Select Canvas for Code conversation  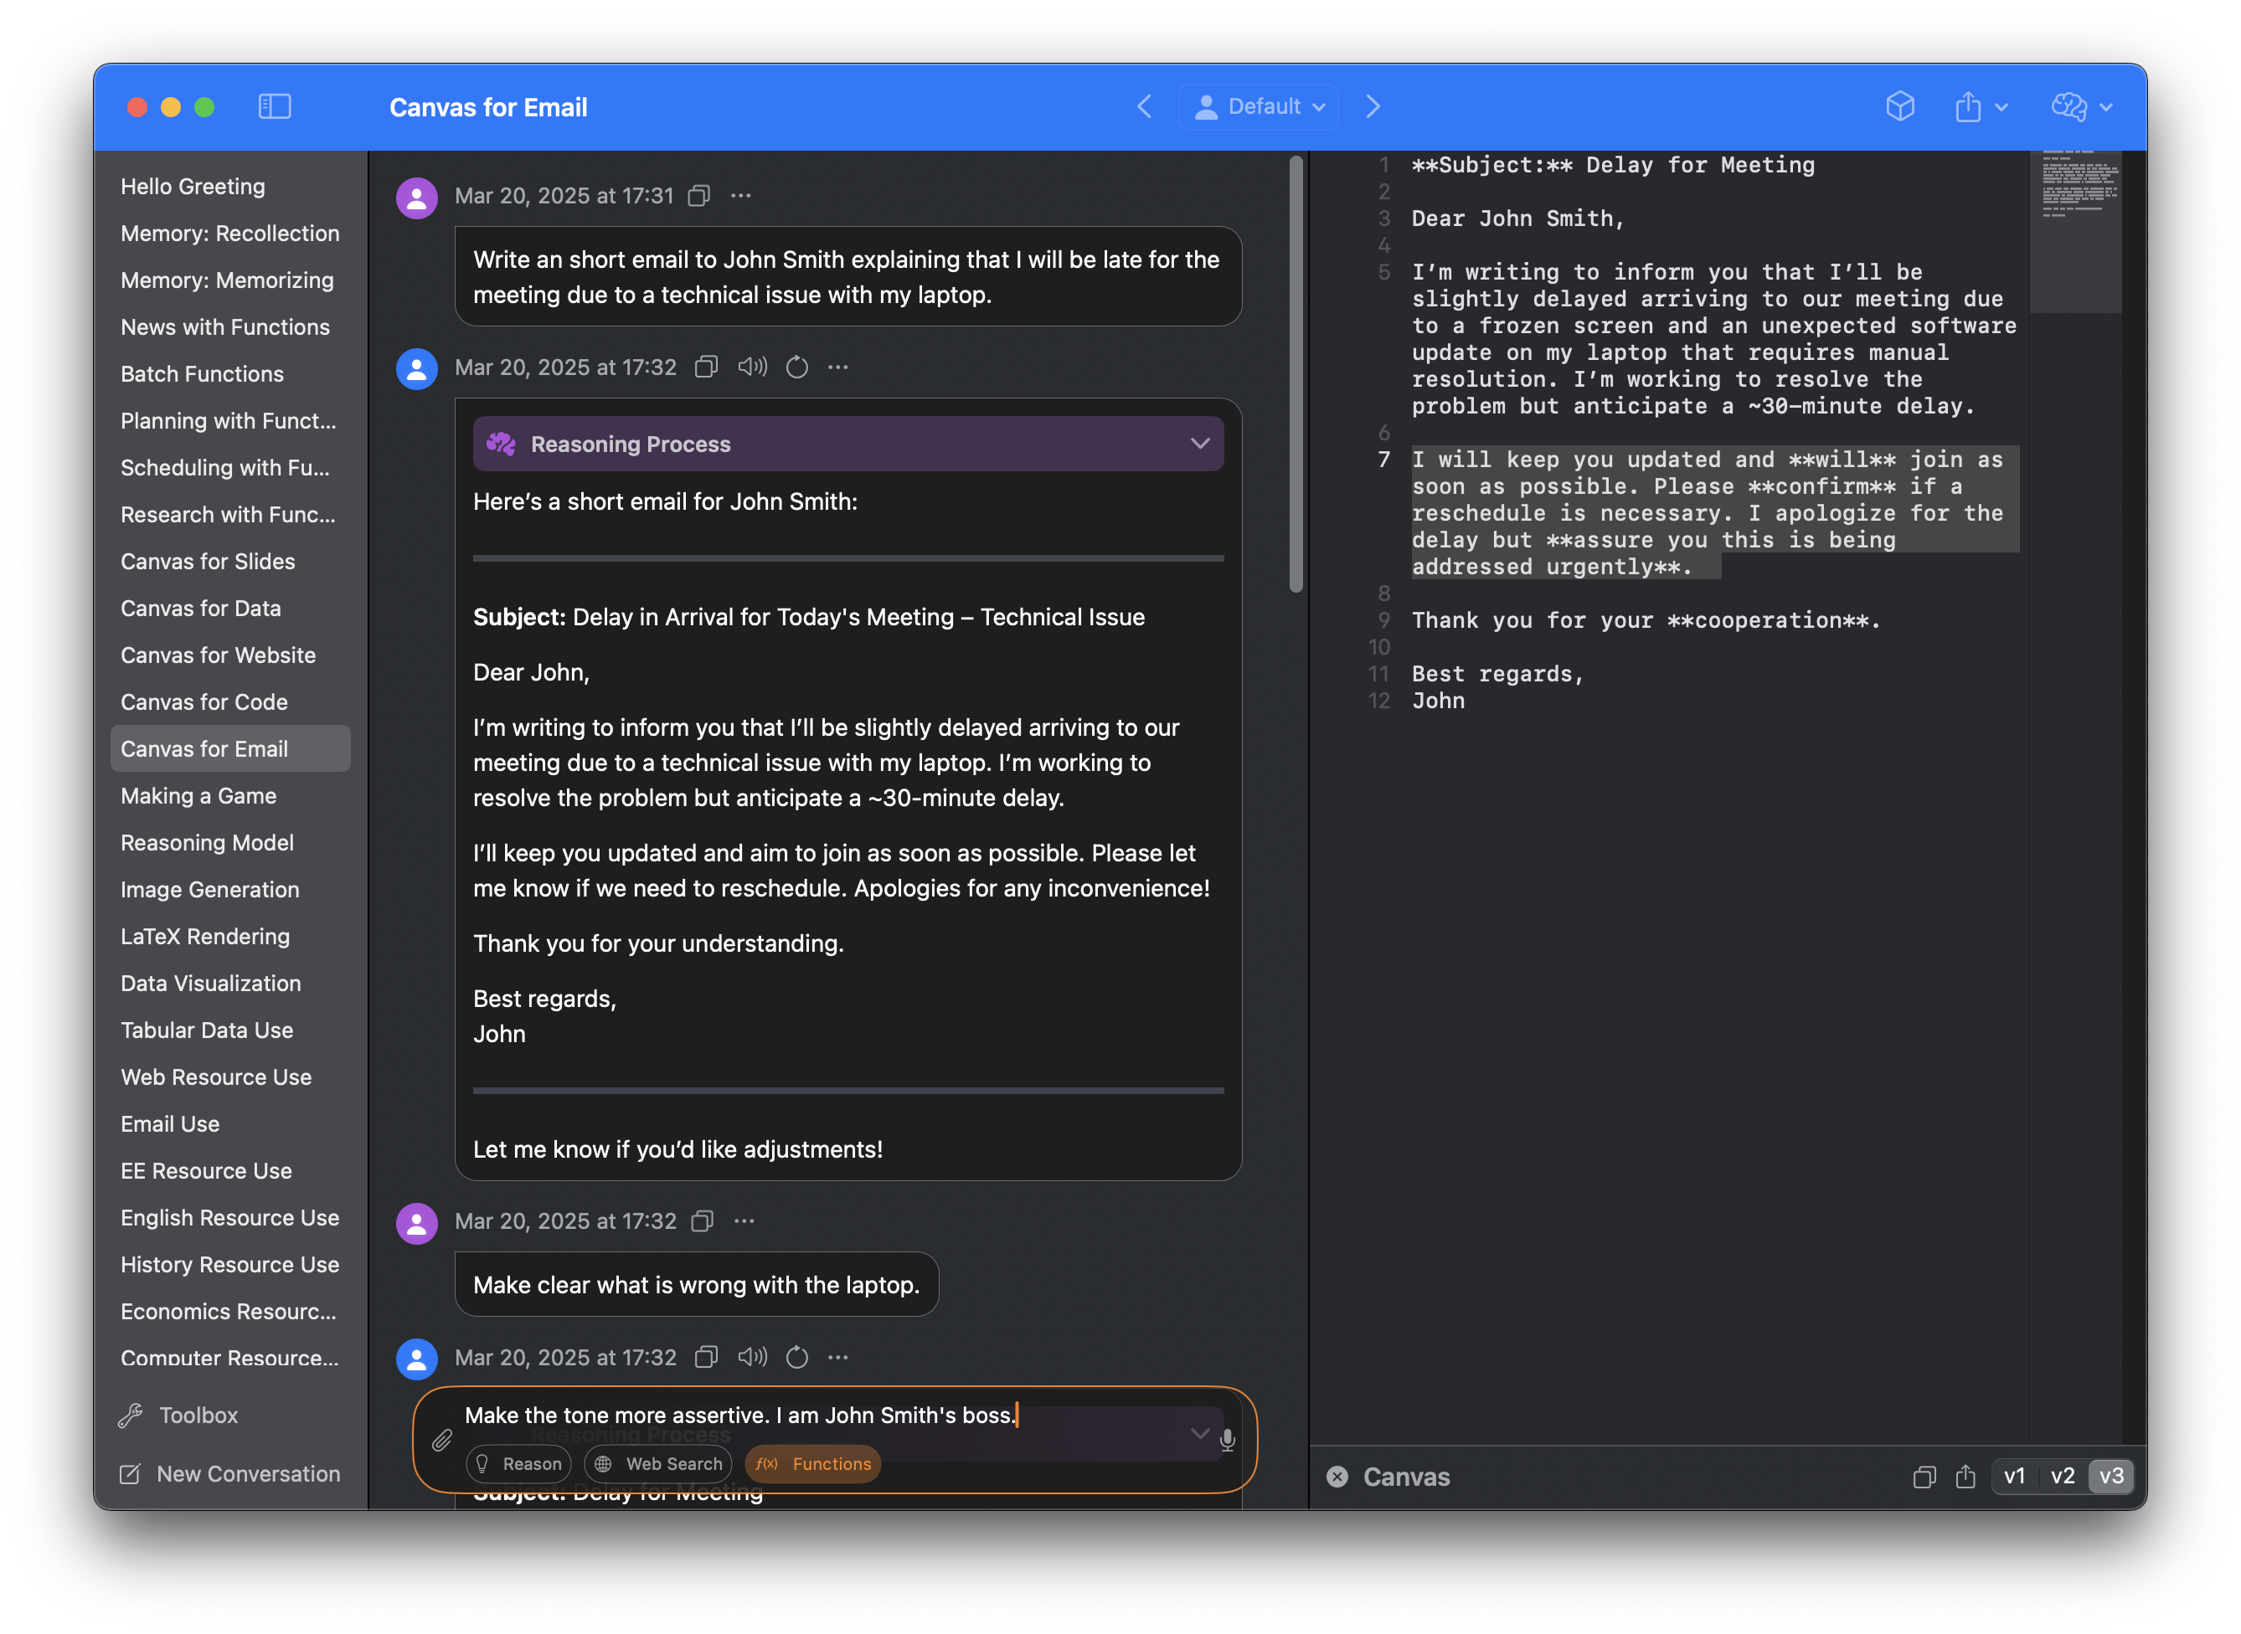click(x=230, y=702)
